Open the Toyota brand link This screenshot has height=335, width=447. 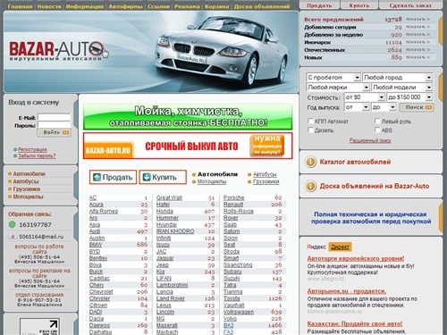point(232,298)
